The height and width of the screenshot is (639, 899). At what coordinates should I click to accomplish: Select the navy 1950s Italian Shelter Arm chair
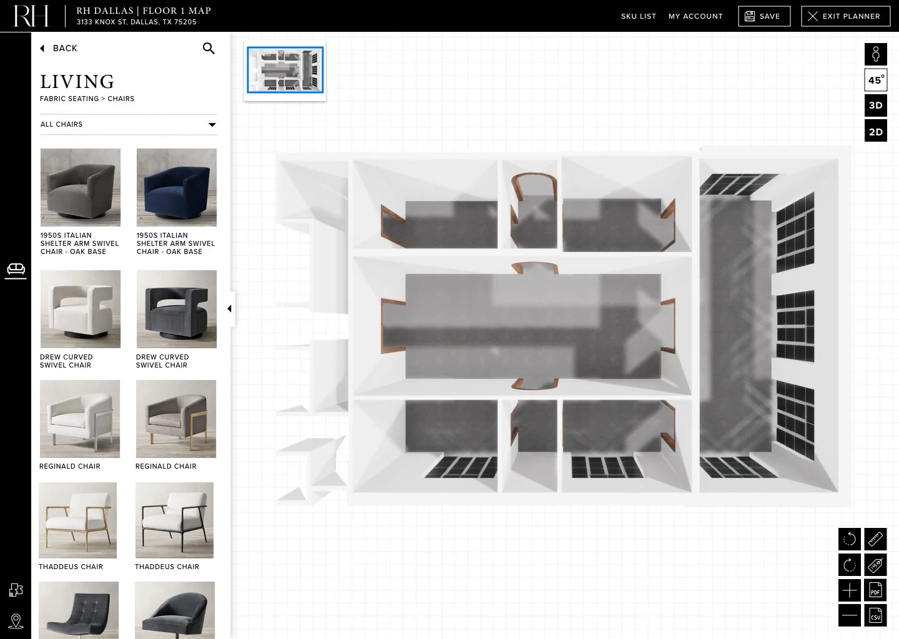[x=177, y=187]
